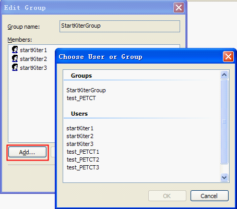This screenshot has height=209, width=237.
Task: Close the Edit Group window
Action: (179, 8)
